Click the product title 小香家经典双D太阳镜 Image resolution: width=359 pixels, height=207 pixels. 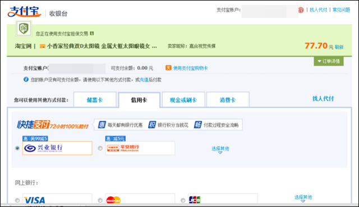coord(102,46)
